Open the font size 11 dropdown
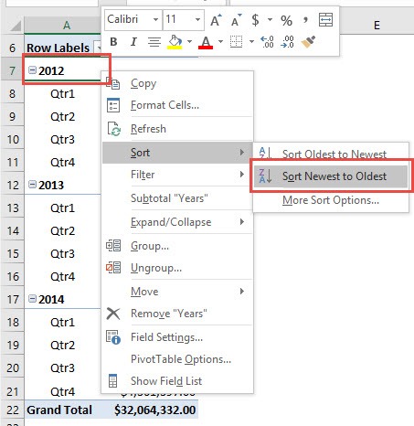Image resolution: width=414 pixels, height=426 pixels. (197, 20)
